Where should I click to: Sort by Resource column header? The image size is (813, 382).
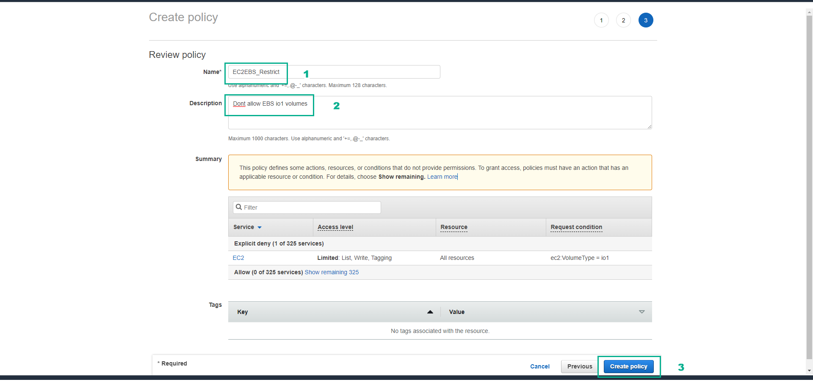454,227
